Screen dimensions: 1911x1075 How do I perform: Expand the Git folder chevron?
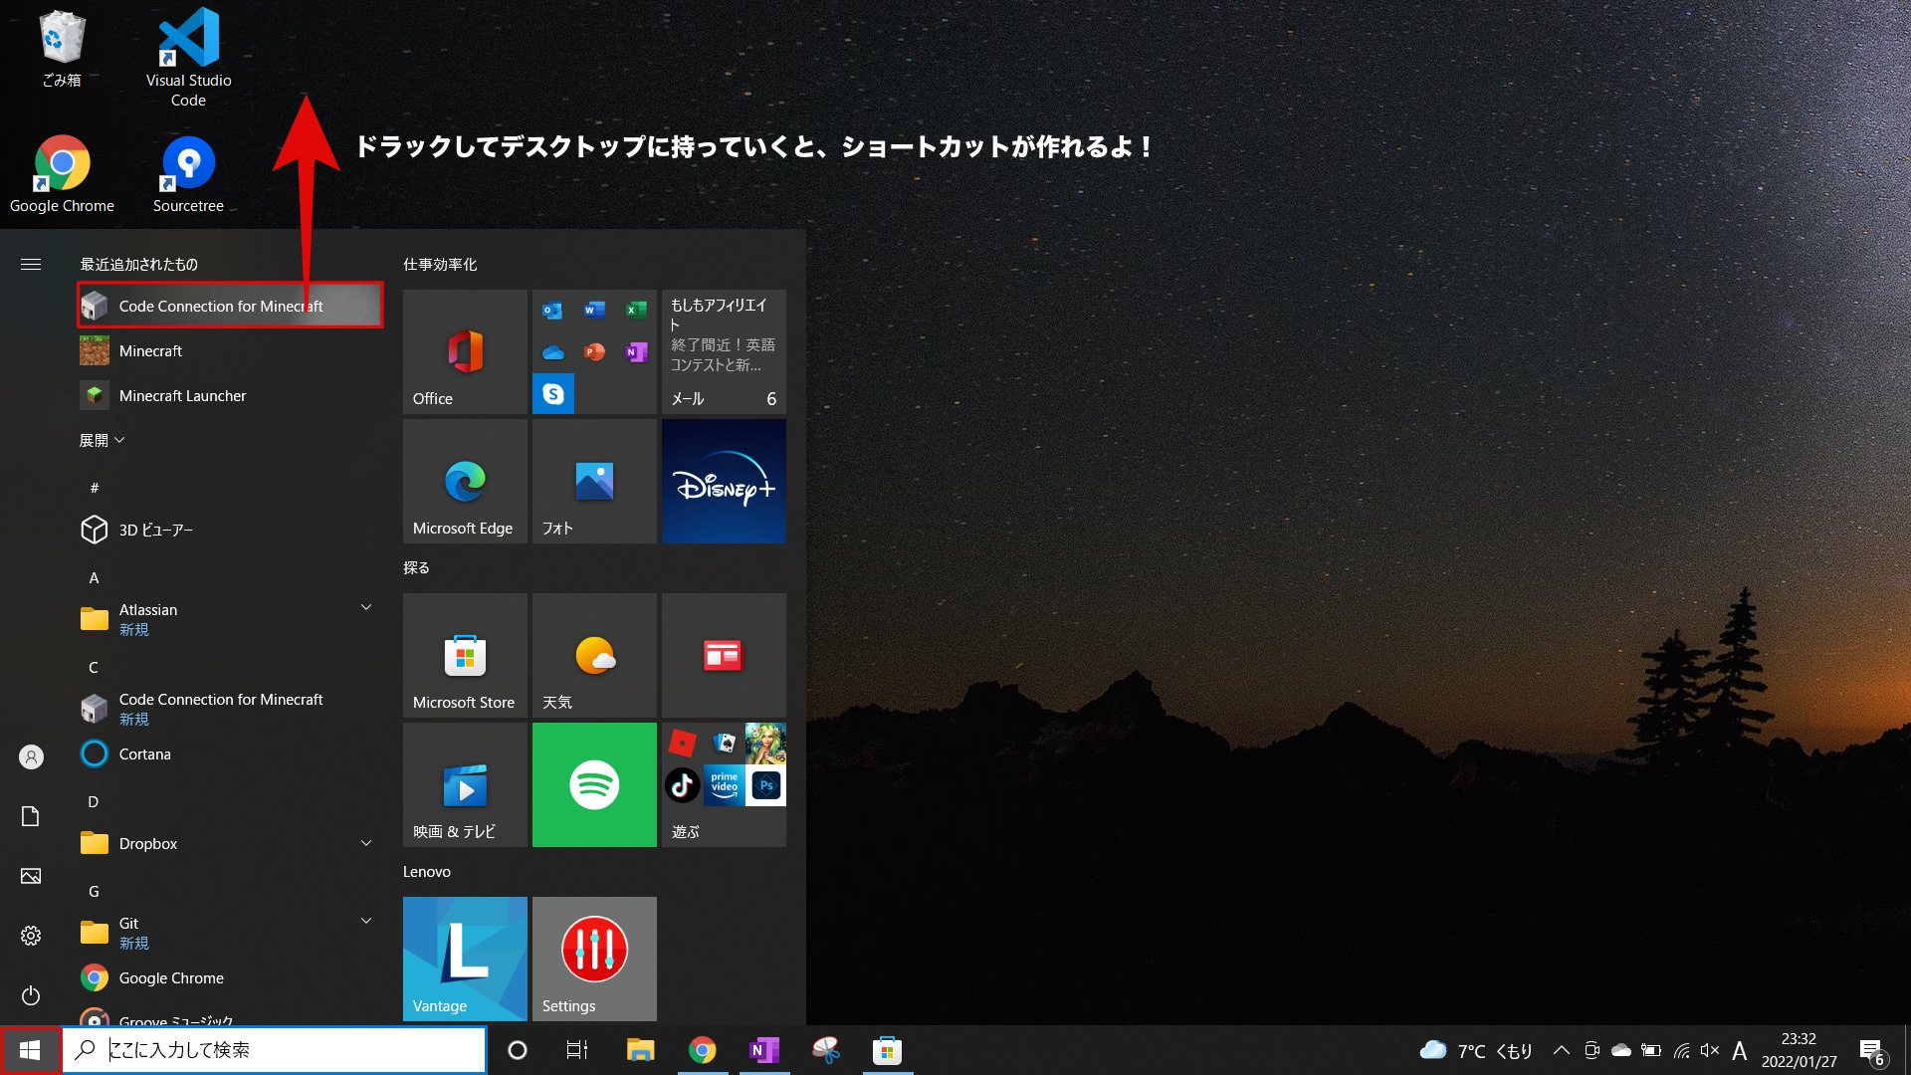pos(366,921)
